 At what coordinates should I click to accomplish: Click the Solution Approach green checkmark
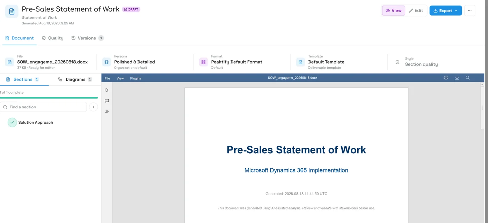[x=12, y=122]
